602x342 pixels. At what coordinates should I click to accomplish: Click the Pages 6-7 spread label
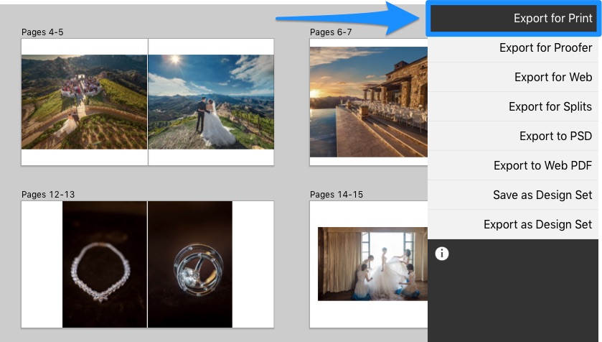pyautogui.click(x=331, y=32)
